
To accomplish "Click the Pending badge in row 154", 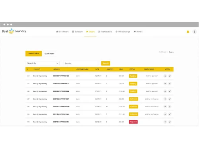I will (x=133, y=76).
